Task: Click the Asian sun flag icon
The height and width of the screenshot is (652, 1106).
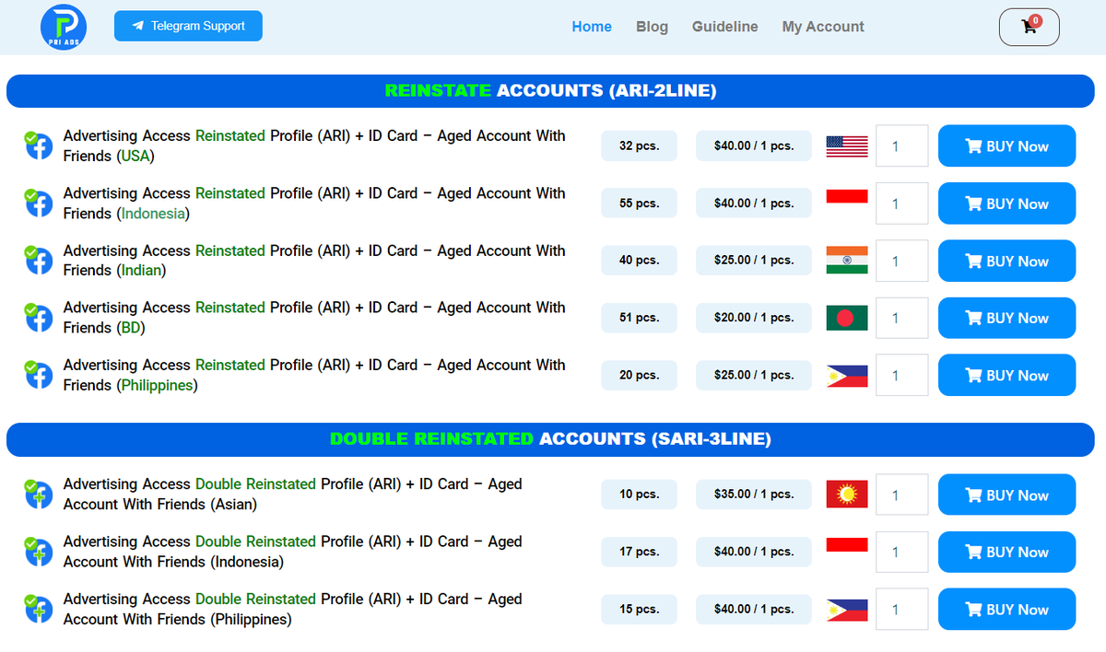Action: pos(847,495)
